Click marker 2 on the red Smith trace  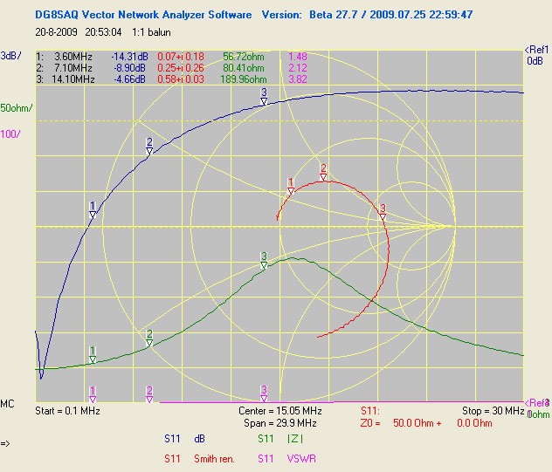(323, 172)
